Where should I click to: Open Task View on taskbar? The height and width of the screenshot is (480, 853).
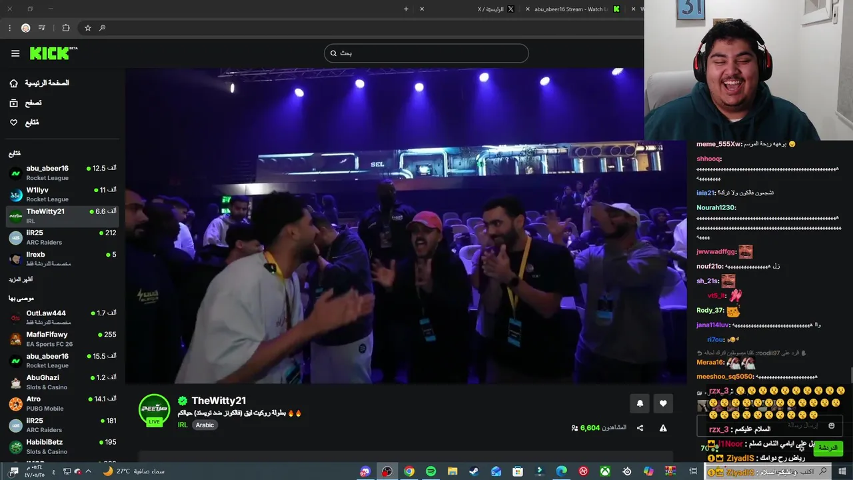pos(693,471)
